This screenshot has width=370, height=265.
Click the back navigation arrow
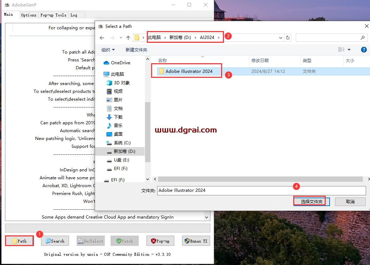click(x=102, y=37)
